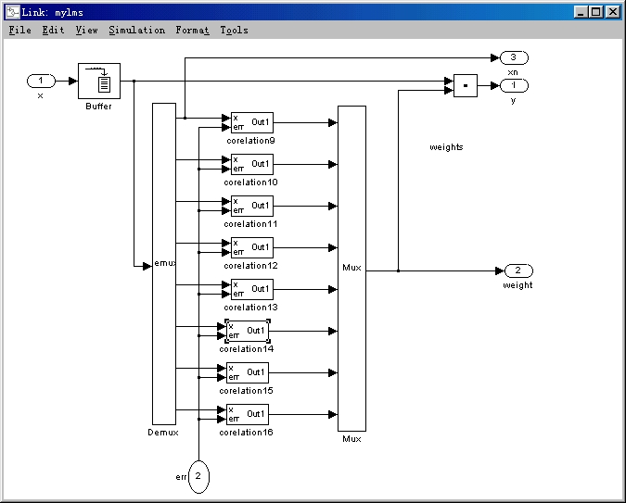The width and height of the screenshot is (626, 503).
Task: Click the corelation12 subsystem block
Action: (x=251, y=247)
